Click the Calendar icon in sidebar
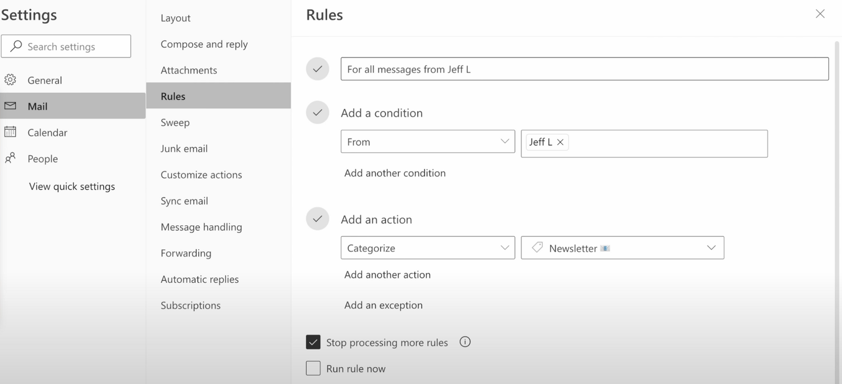Viewport: 842px width, 384px height. (11, 132)
